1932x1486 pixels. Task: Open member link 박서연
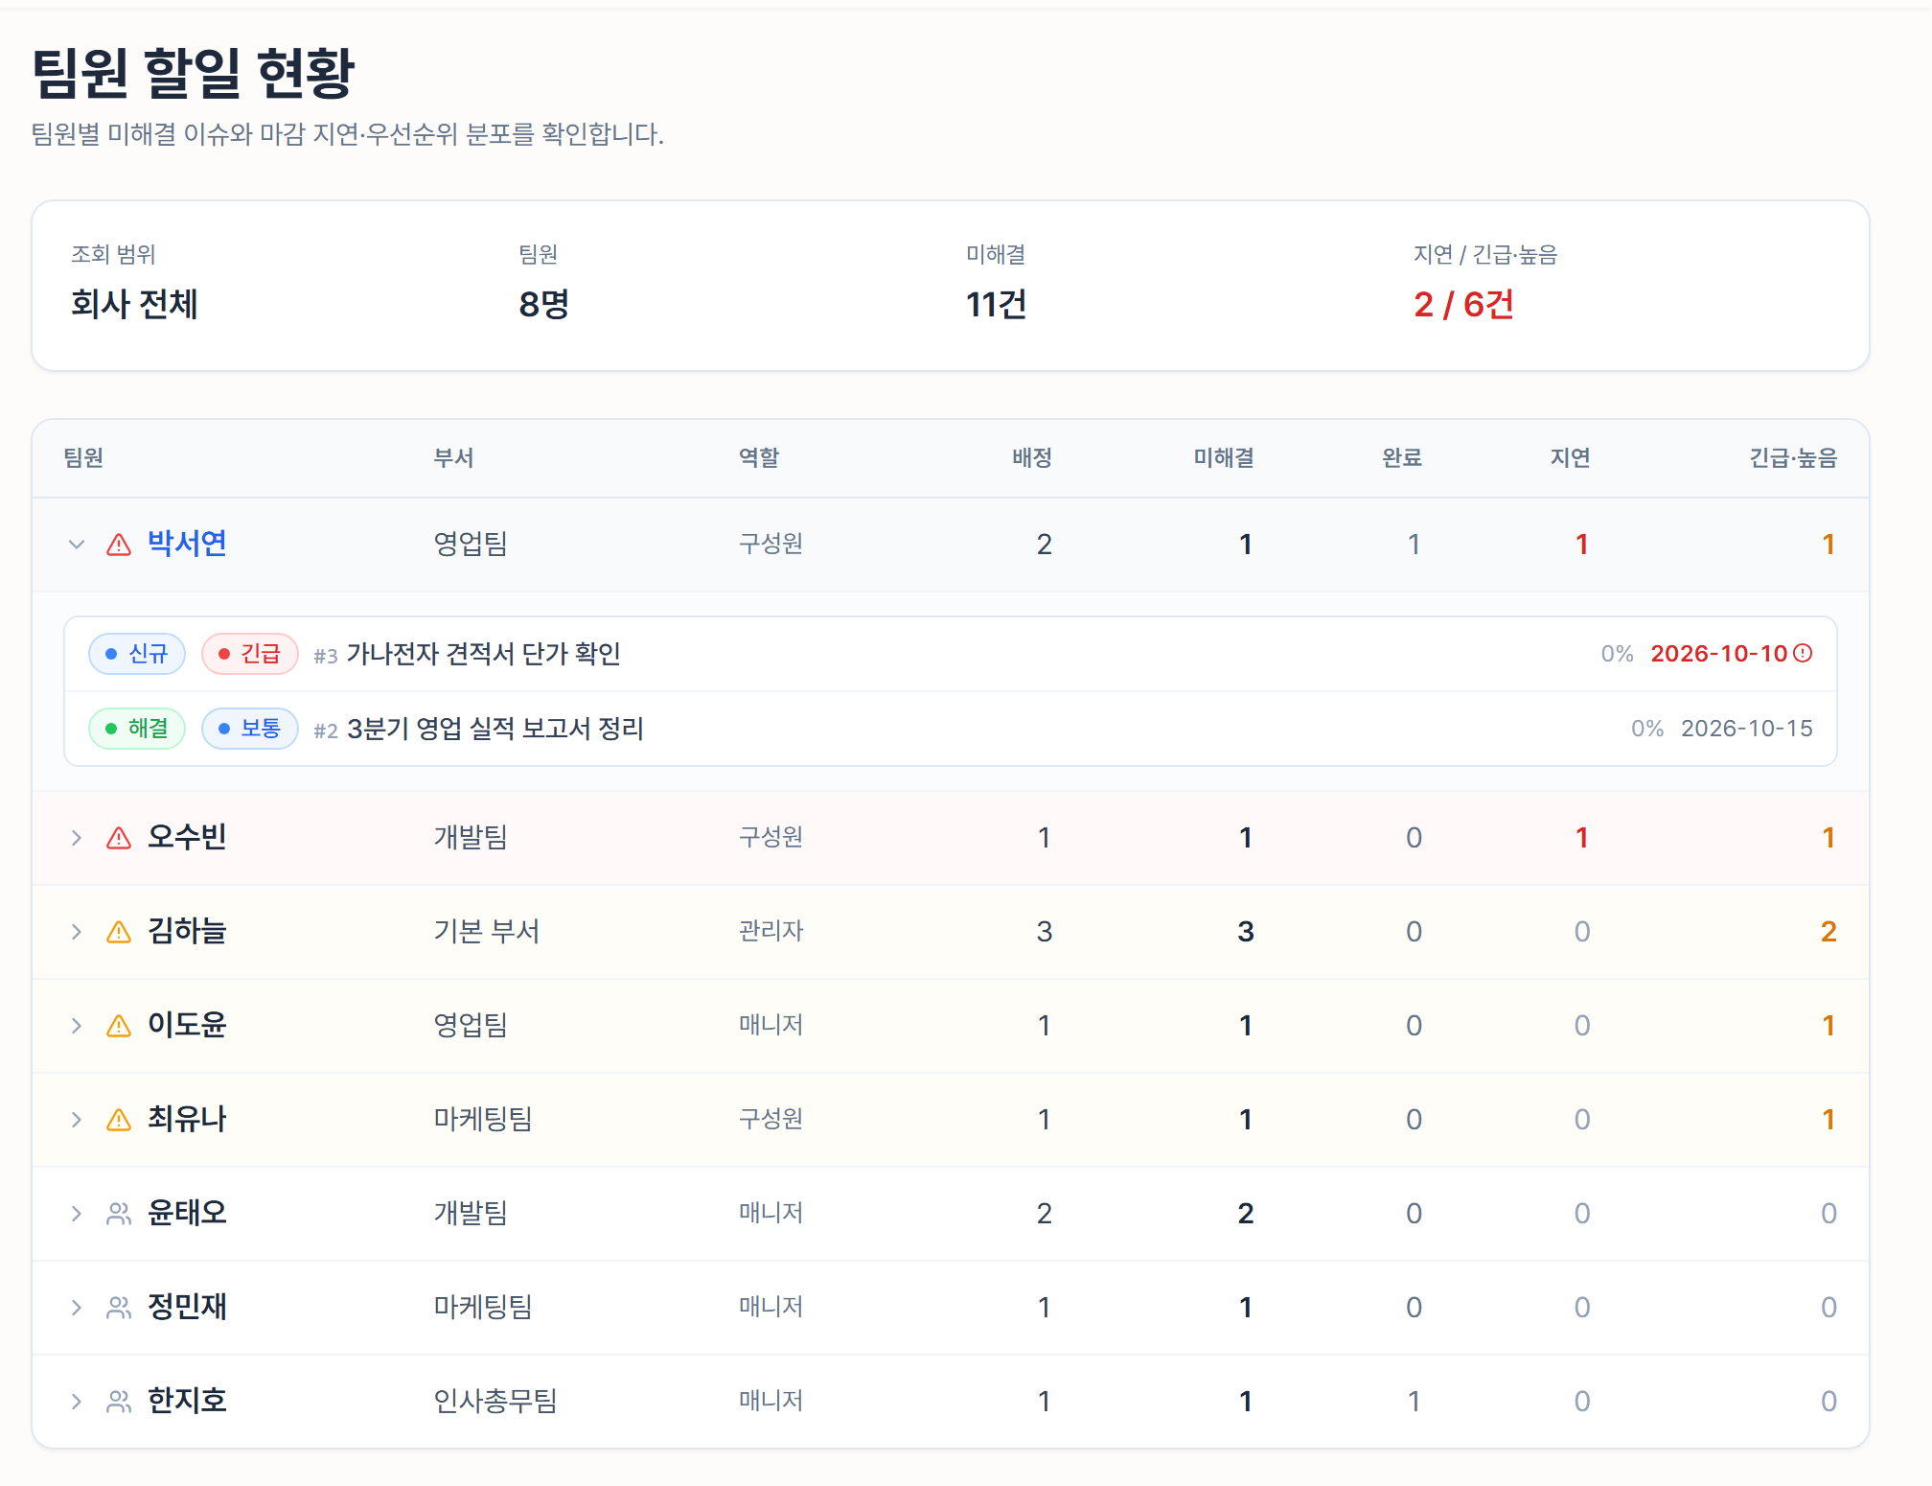click(x=187, y=544)
